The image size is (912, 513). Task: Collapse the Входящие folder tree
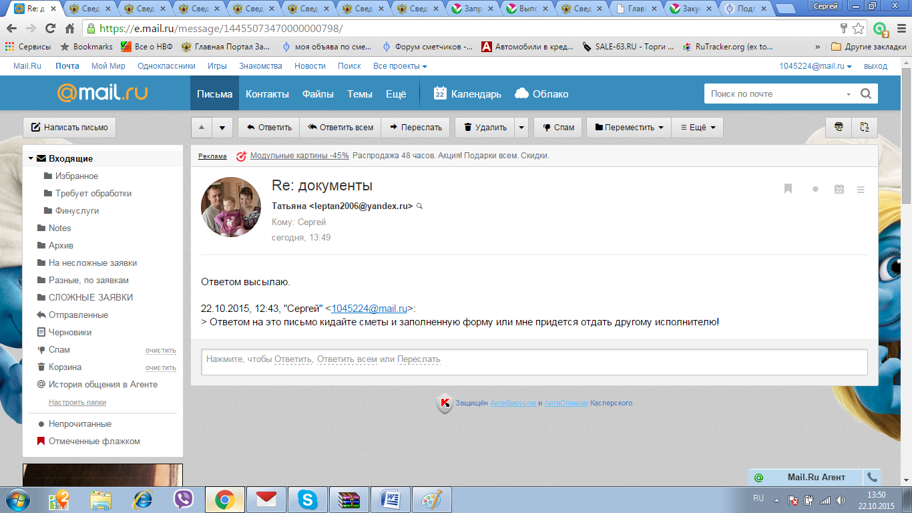(31, 159)
